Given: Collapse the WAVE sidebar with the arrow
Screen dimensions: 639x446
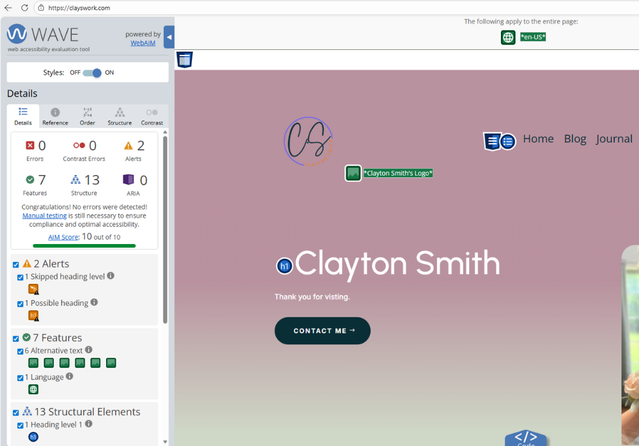Looking at the screenshot, I should point(169,36).
